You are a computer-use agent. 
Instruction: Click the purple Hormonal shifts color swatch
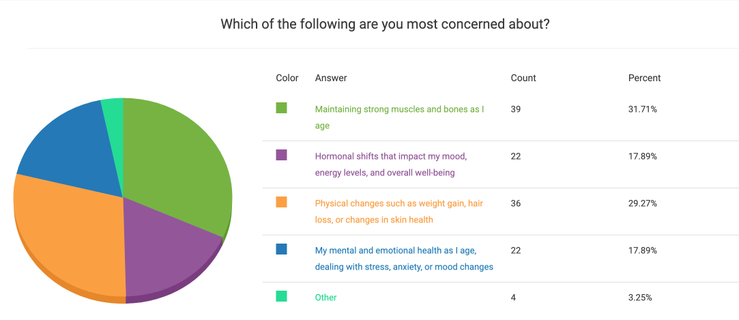click(281, 155)
